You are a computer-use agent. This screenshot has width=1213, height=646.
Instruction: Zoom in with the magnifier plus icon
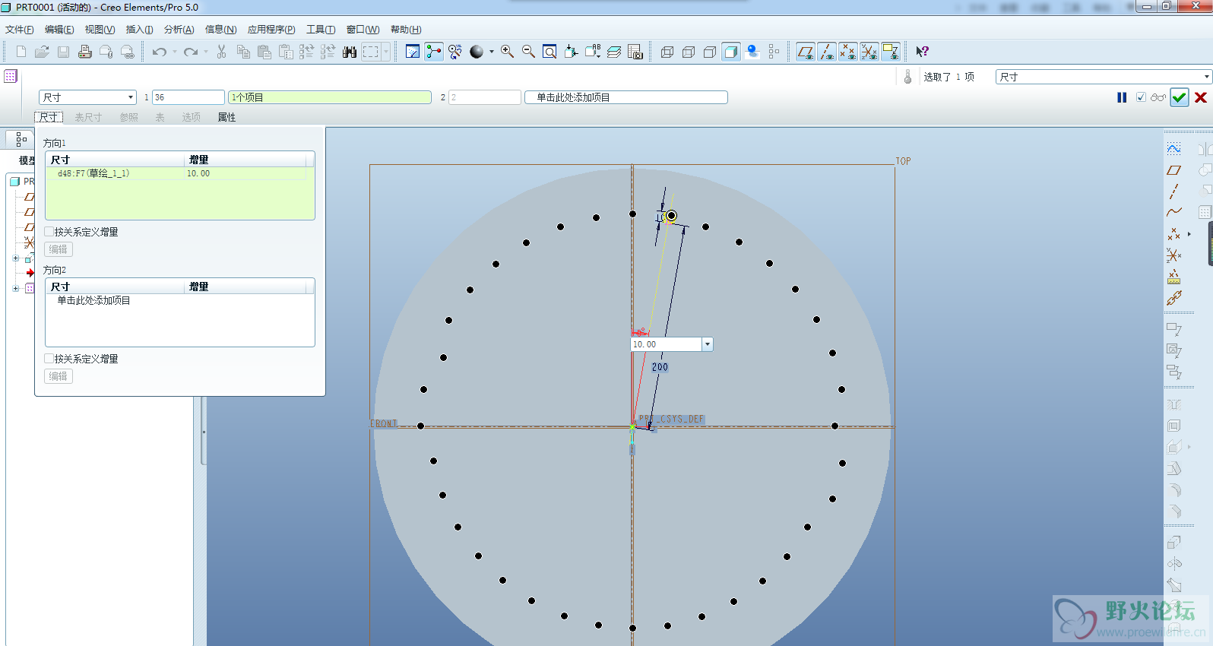click(507, 52)
